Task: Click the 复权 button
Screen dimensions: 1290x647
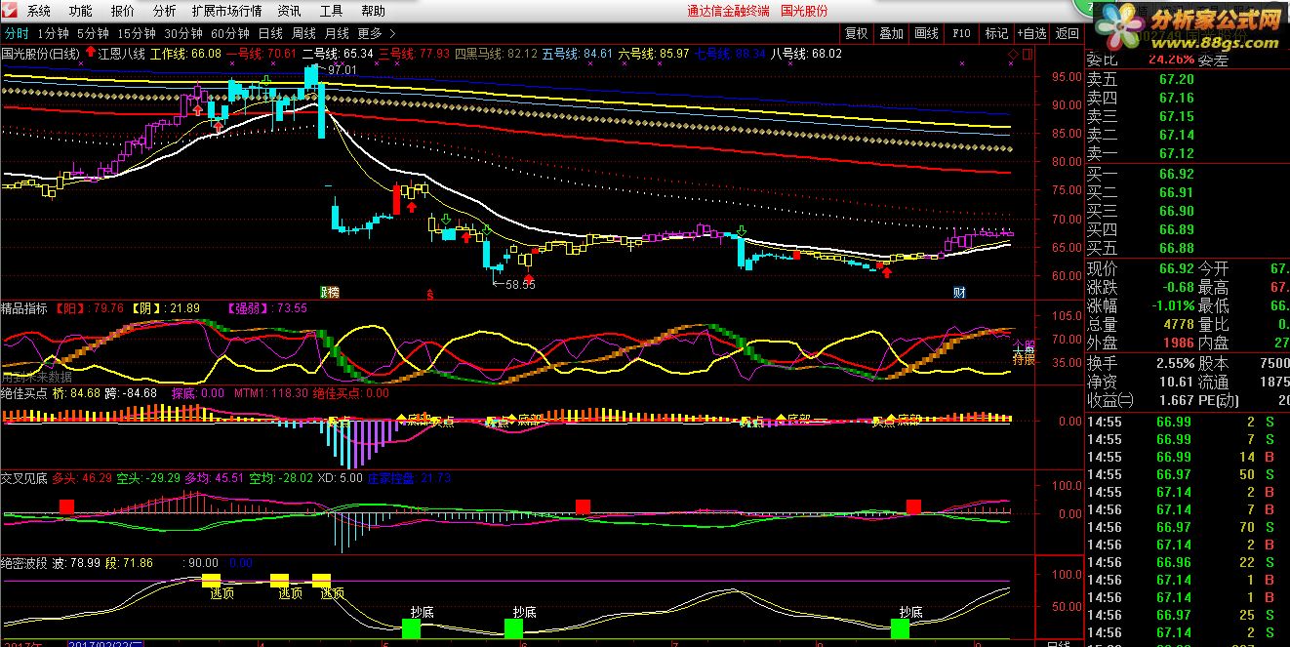Action: click(x=856, y=33)
